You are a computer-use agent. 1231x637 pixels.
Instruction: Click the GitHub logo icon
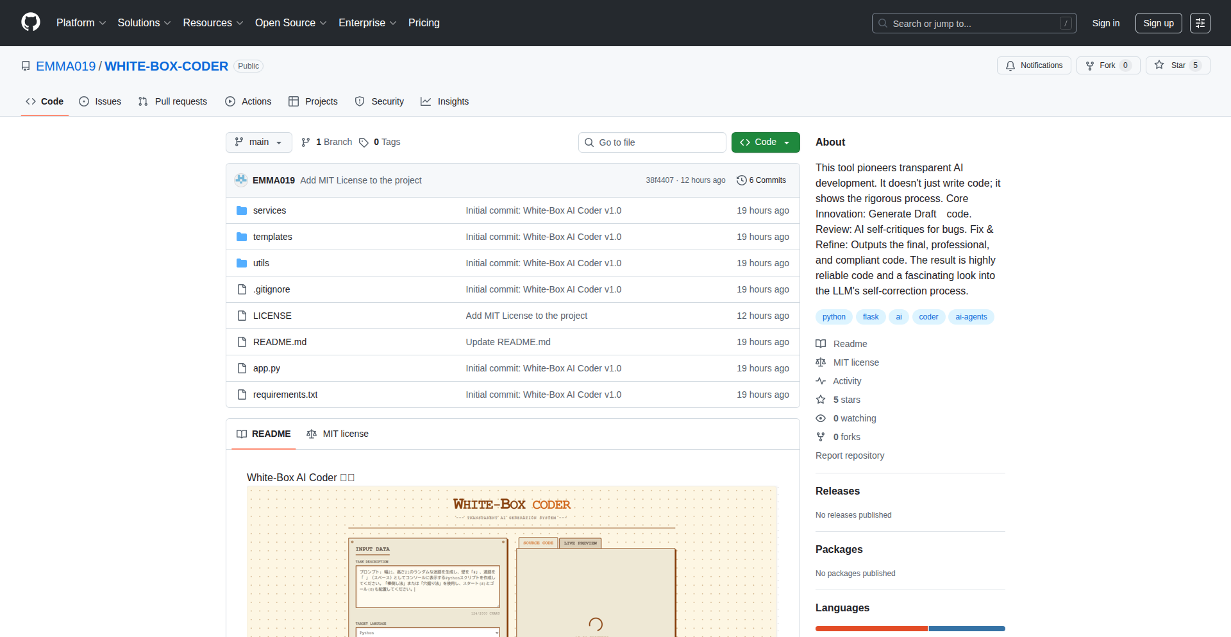[30, 22]
